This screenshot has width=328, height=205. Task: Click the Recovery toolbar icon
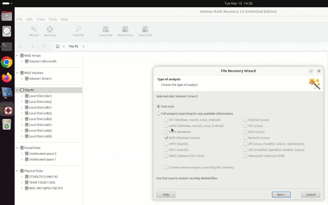pyautogui.click(x=50, y=31)
